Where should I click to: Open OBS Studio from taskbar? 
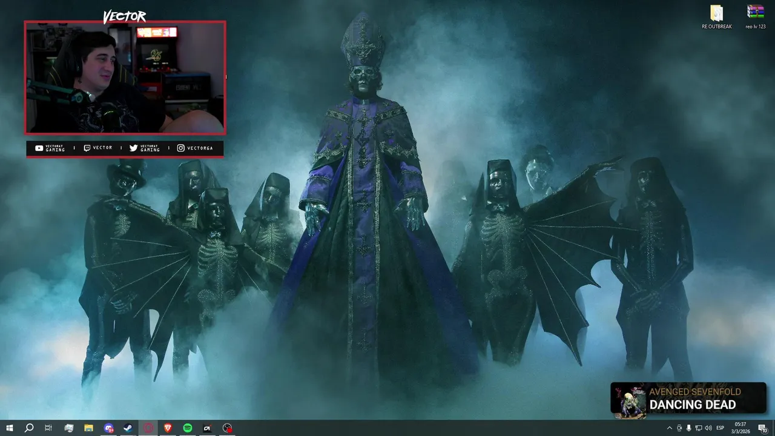(227, 428)
